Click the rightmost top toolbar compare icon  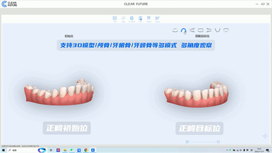(157, 18)
